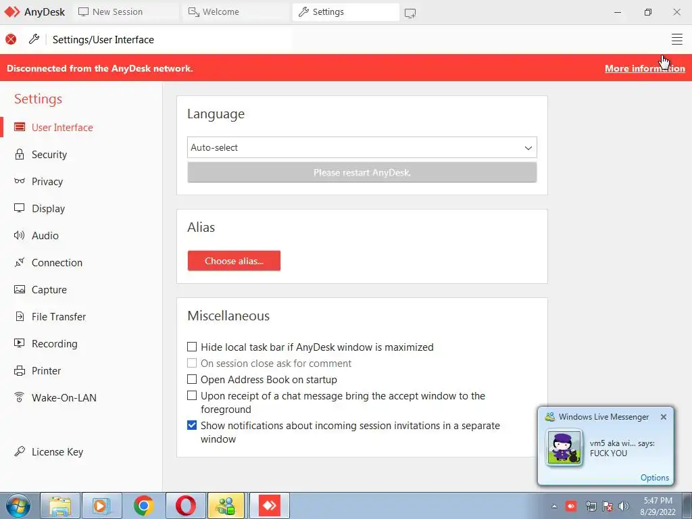Click the Privacy glasses icon
This screenshot has height=519, width=692.
pos(20,181)
